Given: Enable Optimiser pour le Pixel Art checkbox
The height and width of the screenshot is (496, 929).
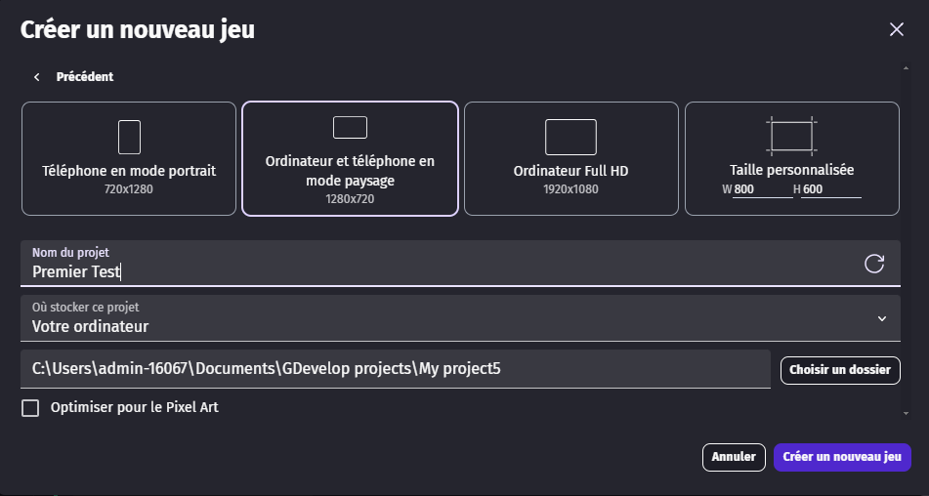Looking at the screenshot, I should click(30, 408).
